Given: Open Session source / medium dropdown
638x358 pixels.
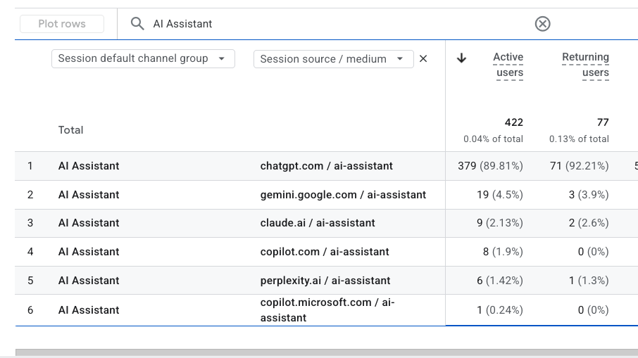Looking at the screenshot, I should tap(334, 59).
